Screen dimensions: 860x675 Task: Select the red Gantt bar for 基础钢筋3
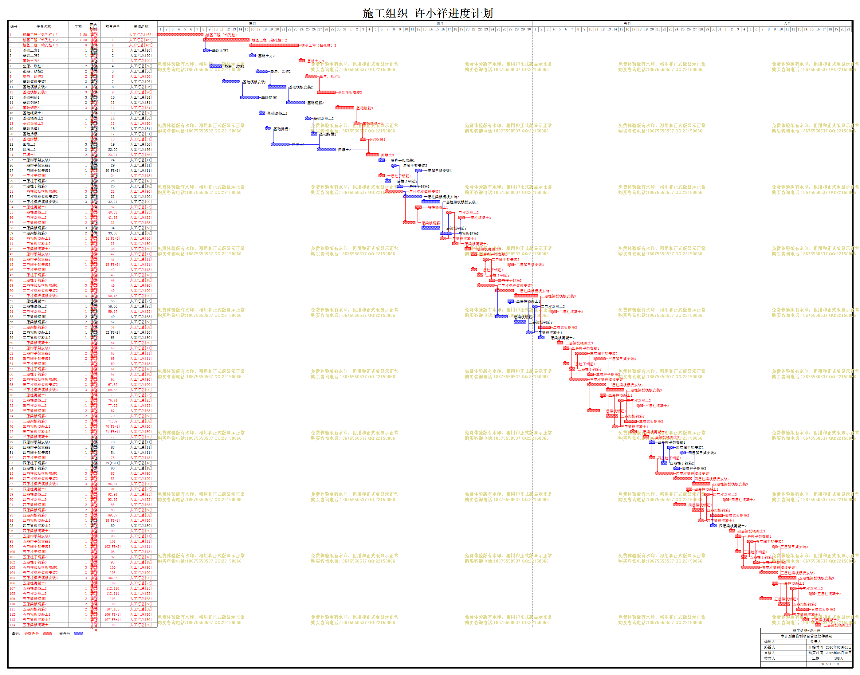pyautogui.click(x=345, y=108)
